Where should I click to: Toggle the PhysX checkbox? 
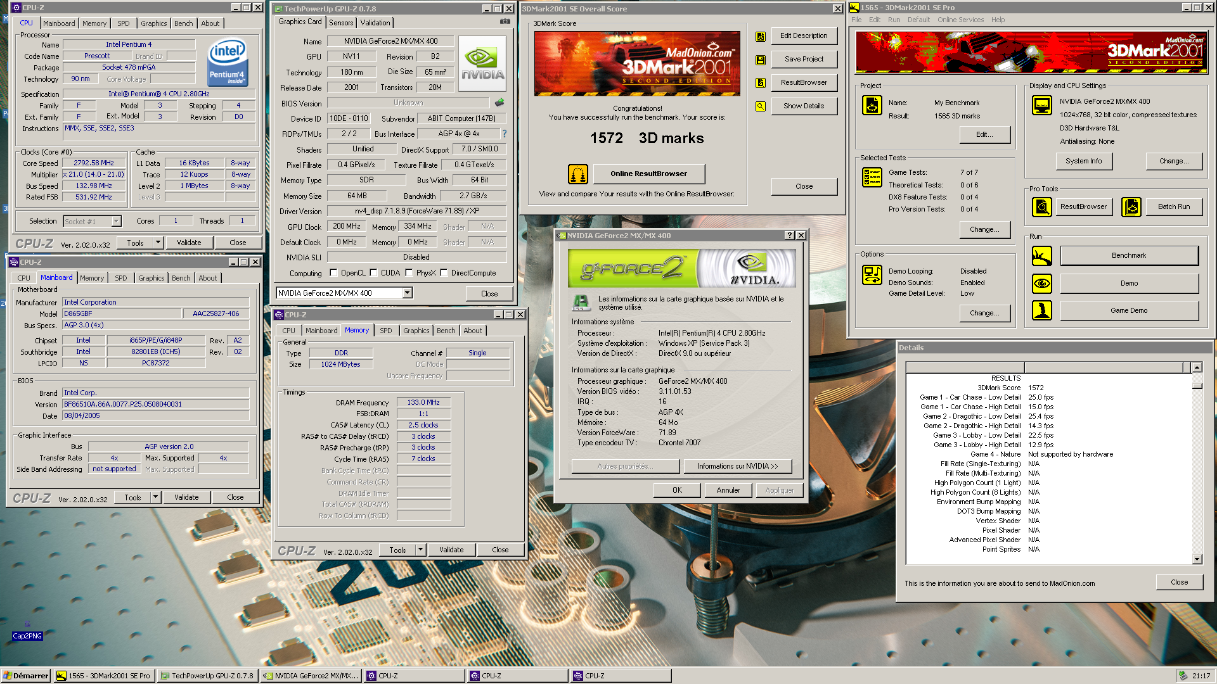pyautogui.click(x=409, y=273)
